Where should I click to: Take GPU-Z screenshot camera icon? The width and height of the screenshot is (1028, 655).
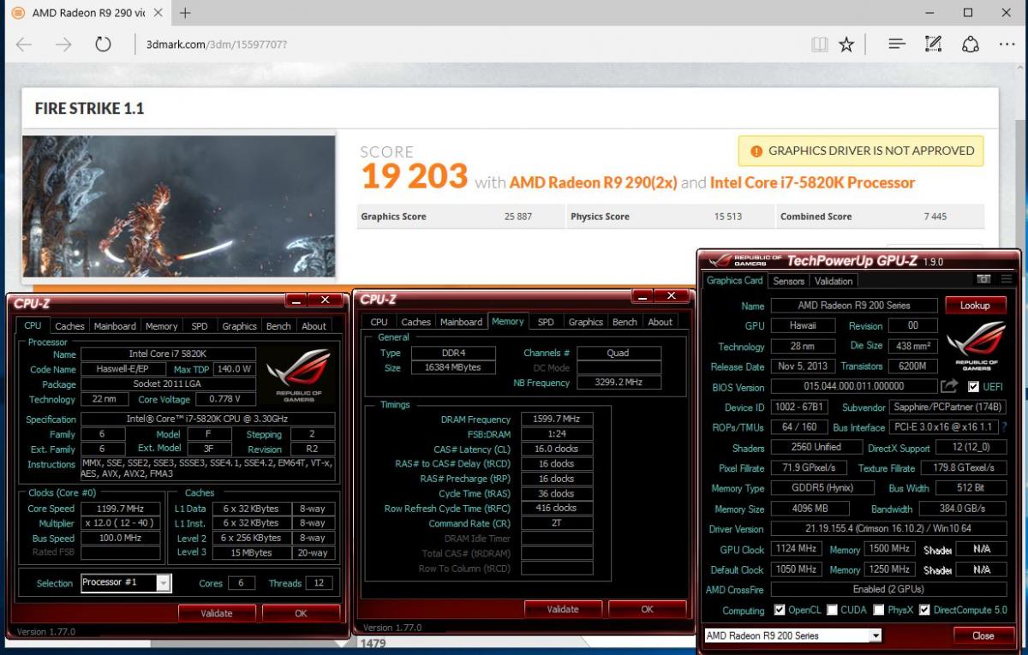coord(984,279)
